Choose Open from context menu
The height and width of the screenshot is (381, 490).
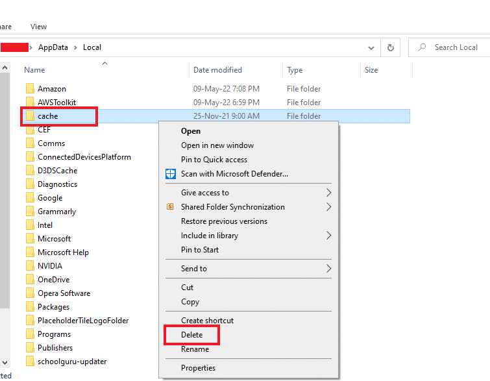point(191,131)
